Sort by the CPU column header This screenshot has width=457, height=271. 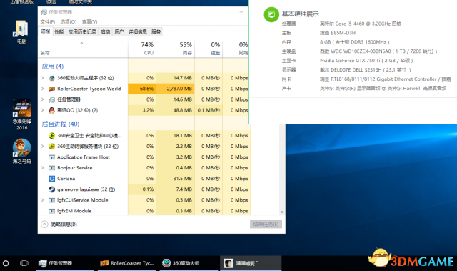142,49
